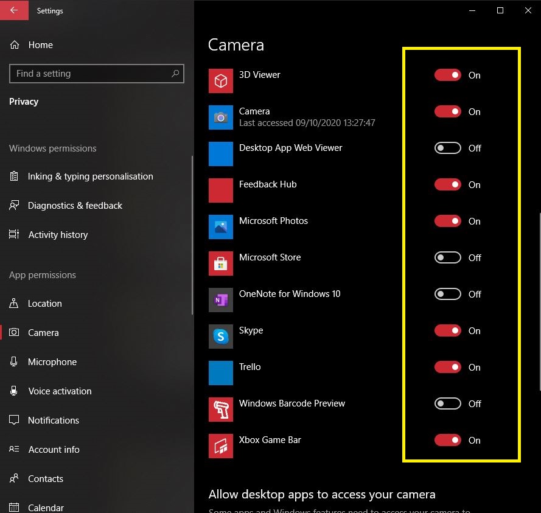Enable Microsoft Store camera access
This screenshot has height=513, width=541.
pyautogui.click(x=447, y=257)
